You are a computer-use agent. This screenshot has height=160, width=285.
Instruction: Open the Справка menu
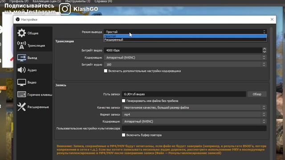(103, 1)
